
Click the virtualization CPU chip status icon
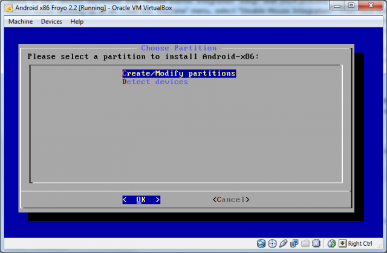(x=316, y=243)
